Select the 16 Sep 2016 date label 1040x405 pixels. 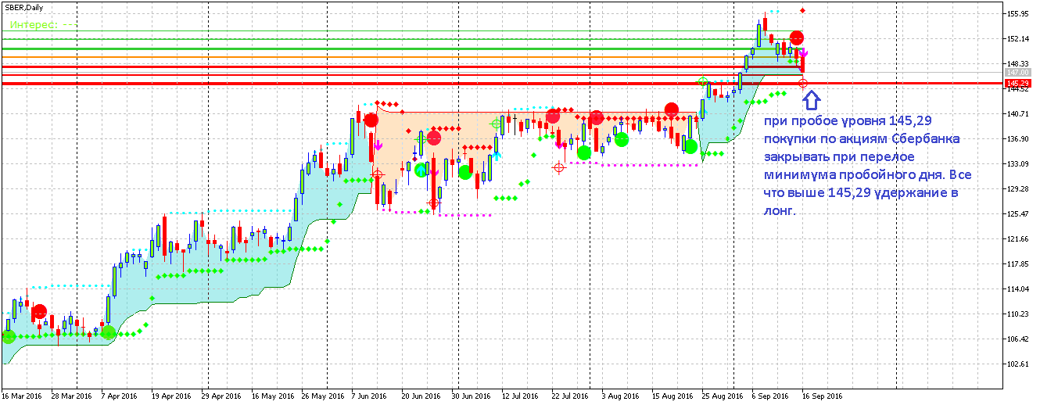click(823, 396)
